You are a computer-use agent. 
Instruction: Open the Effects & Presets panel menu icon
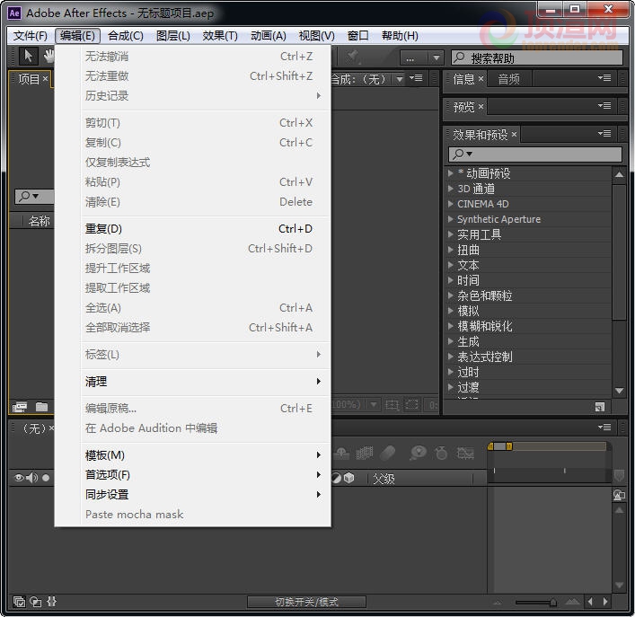[604, 133]
